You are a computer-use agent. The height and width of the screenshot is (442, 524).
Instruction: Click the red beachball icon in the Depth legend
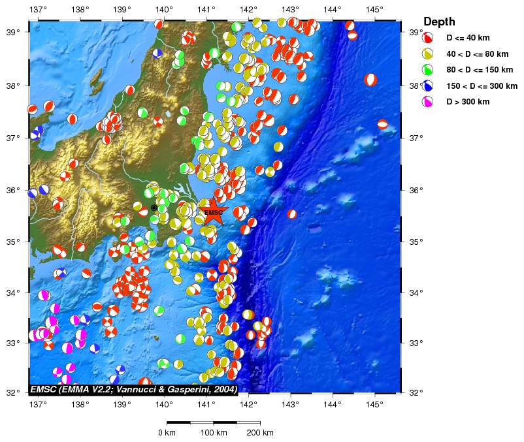click(x=429, y=39)
